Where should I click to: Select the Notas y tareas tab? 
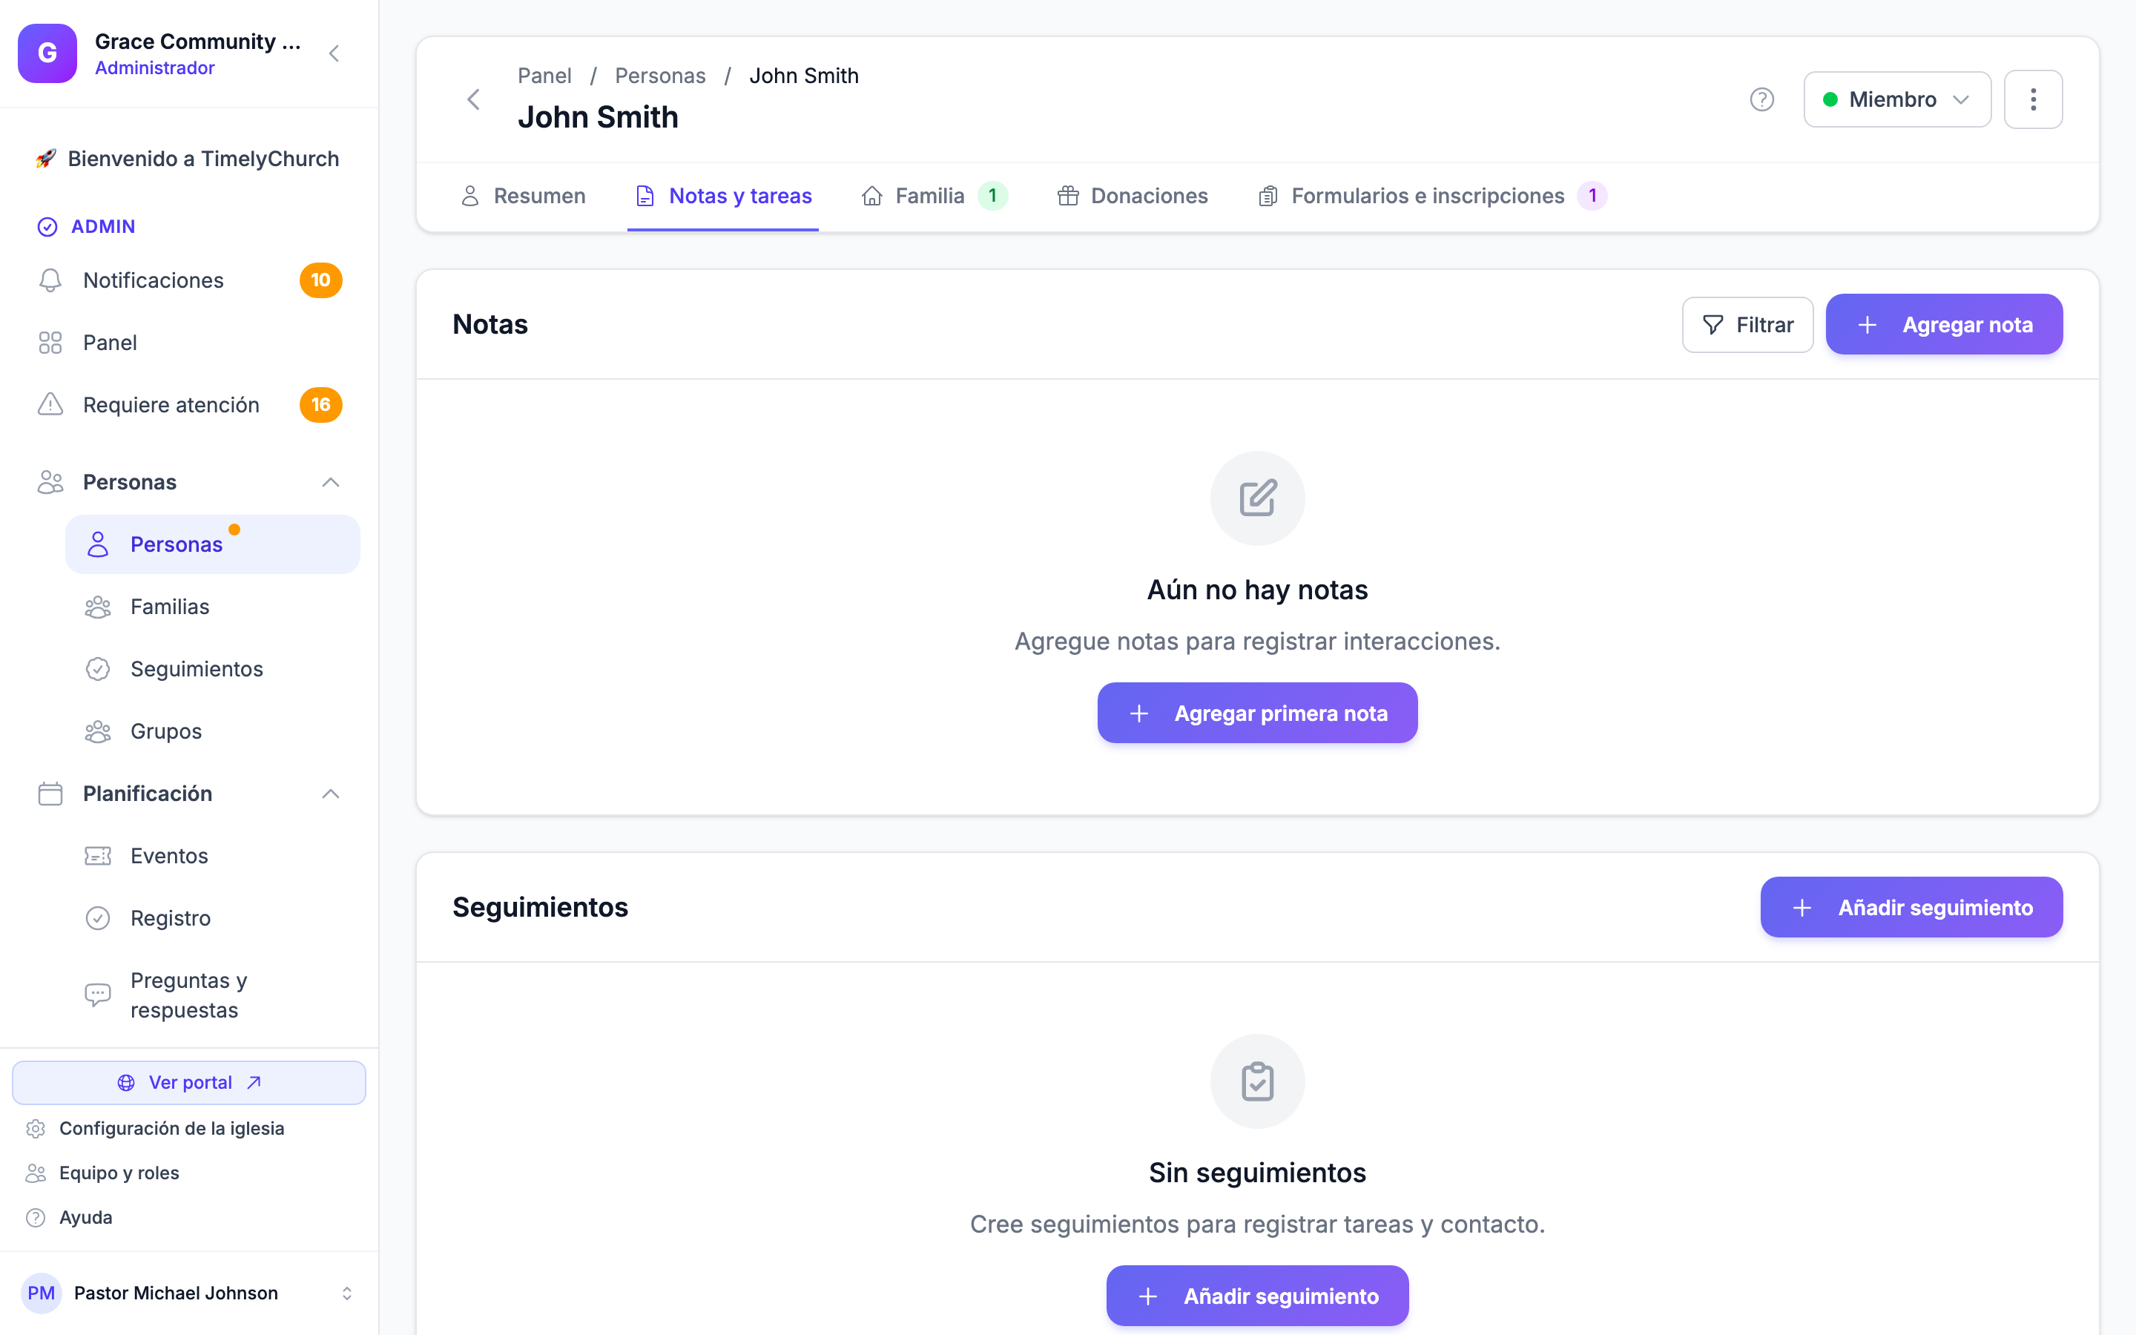(723, 196)
